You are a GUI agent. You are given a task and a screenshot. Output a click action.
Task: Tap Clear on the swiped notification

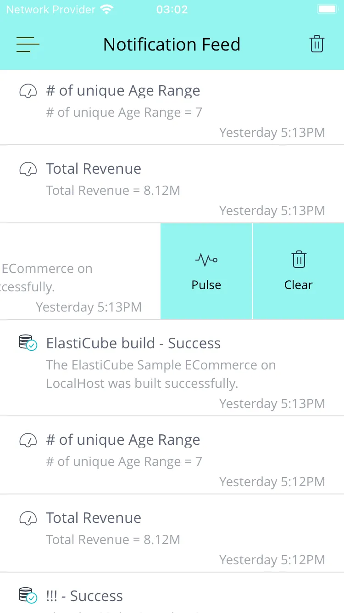[299, 271]
